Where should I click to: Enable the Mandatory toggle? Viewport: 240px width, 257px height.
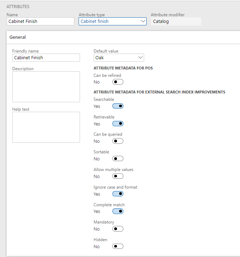tap(118, 229)
